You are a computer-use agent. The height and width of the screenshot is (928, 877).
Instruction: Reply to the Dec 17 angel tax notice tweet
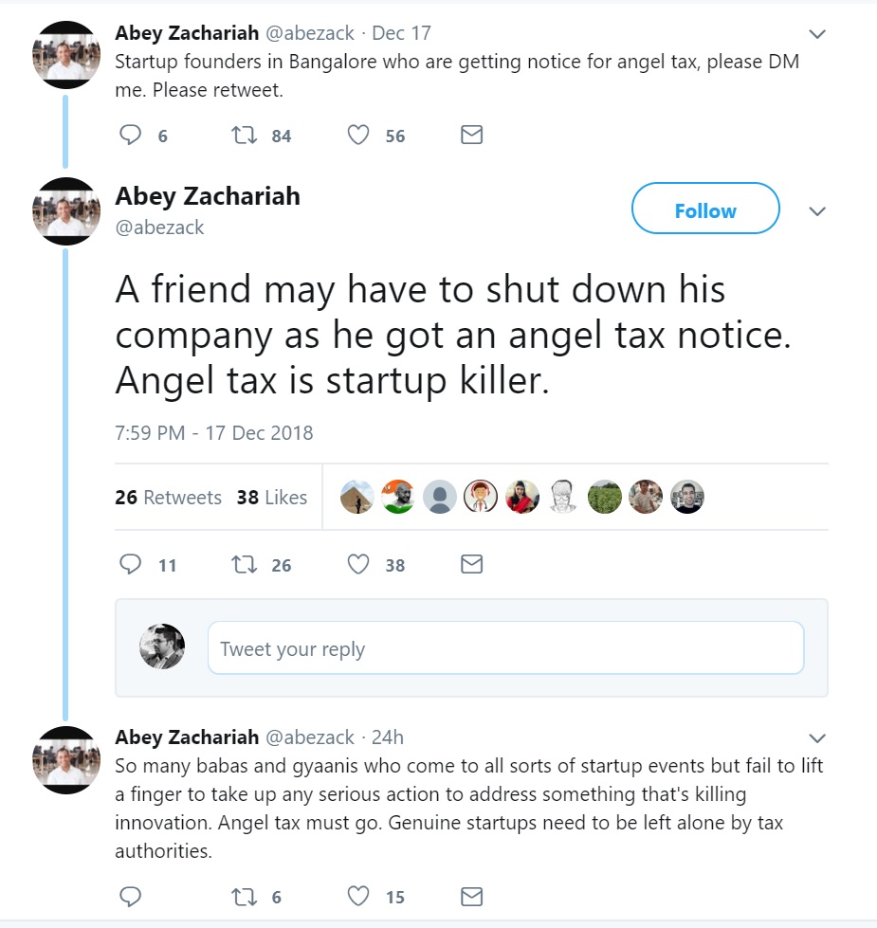pyautogui.click(x=131, y=136)
